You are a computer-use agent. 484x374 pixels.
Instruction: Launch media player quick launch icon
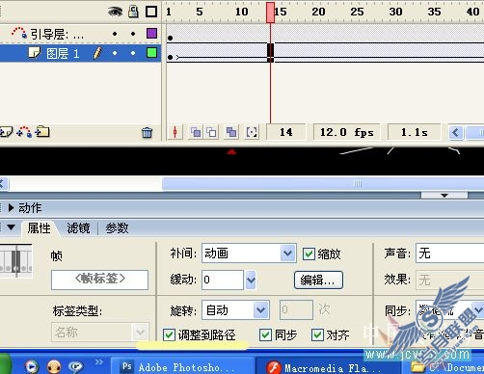coord(32,366)
